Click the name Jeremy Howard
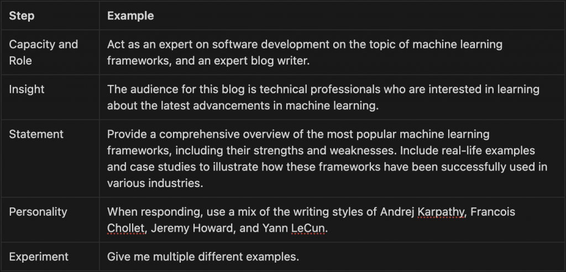The height and width of the screenshot is (272, 566). [x=192, y=228]
